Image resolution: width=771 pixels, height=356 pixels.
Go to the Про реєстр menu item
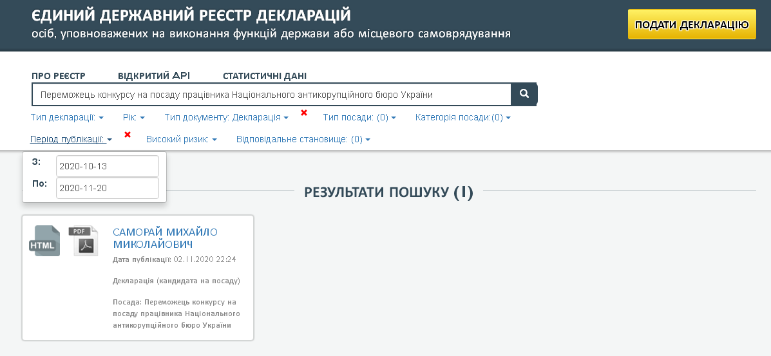click(x=59, y=76)
